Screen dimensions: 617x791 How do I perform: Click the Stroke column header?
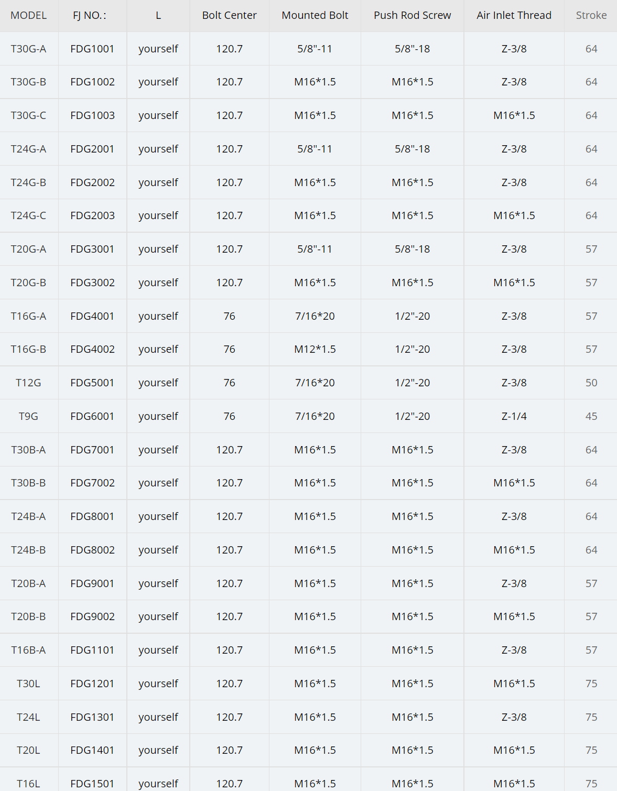click(x=591, y=16)
